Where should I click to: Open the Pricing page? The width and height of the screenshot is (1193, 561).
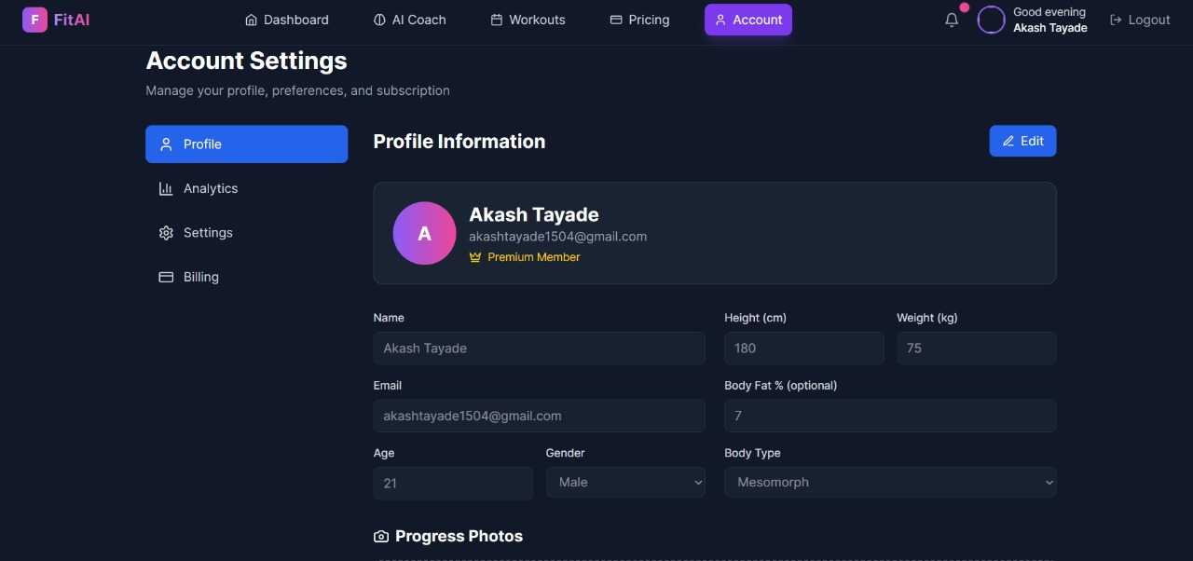pyautogui.click(x=639, y=20)
